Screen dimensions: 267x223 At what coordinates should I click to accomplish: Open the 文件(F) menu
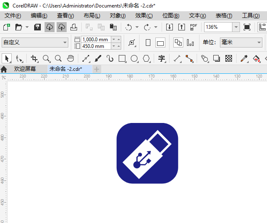[13, 16]
